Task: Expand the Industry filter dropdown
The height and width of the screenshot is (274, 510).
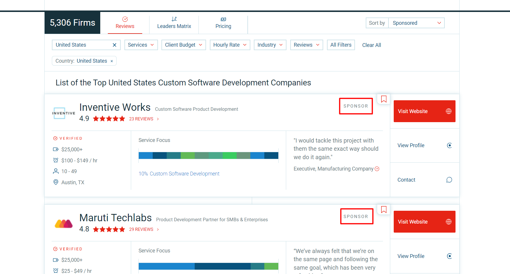Action: pos(270,45)
